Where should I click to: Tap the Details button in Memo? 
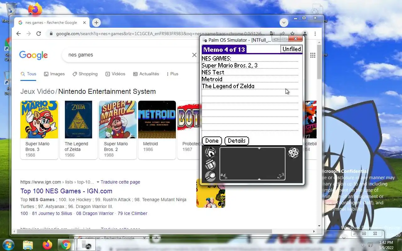(237, 141)
